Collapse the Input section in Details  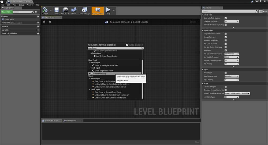(x=203, y=70)
